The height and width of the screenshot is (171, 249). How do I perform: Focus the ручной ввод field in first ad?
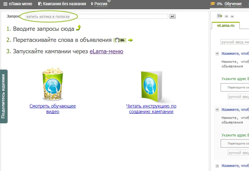(x=238, y=96)
